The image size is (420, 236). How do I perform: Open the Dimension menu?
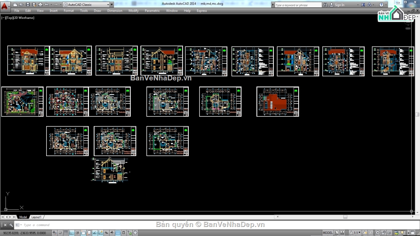point(114,11)
